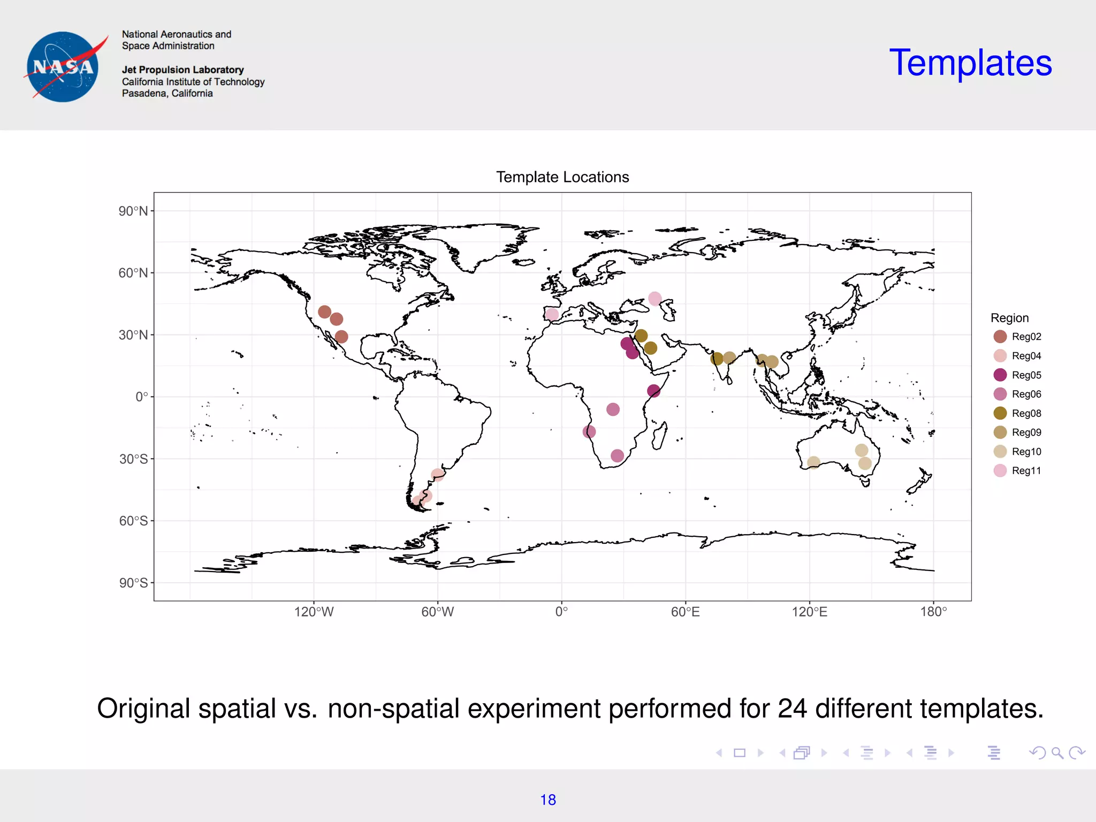Image resolution: width=1096 pixels, height=822 pixels.
Task: Click the Reg11 legend label
Action: click(x=1026, y=471)
